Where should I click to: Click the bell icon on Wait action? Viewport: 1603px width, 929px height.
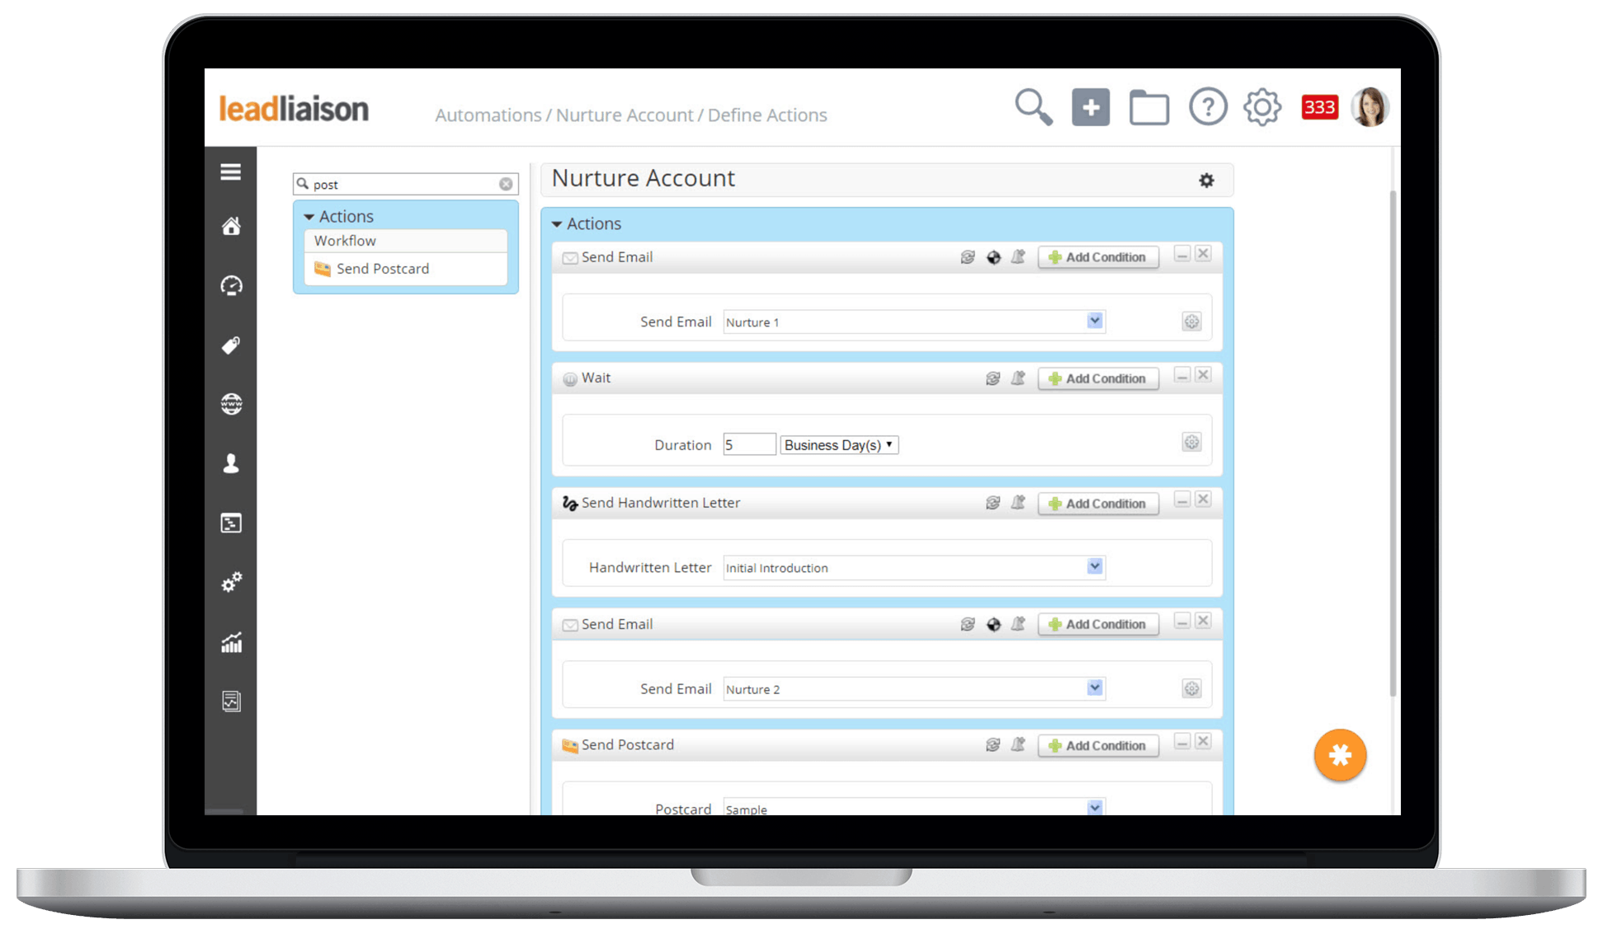click(1018, 378)
